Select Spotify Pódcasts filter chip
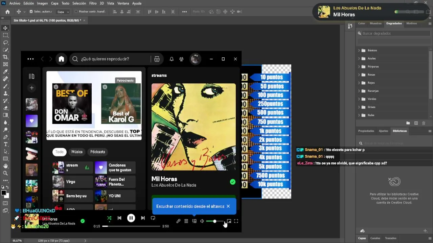This screenshot has height=243, width=433. (x=97, y=152)
